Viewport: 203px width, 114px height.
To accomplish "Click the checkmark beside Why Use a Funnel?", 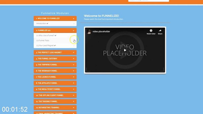I will tap(55, 35).
